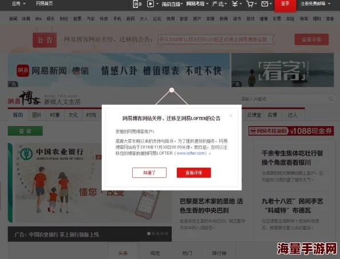The height and width of the screenshot is (259, 340).
Task: Open the 网易新闻 槽值 banner ad
Action: coord(118,70)
